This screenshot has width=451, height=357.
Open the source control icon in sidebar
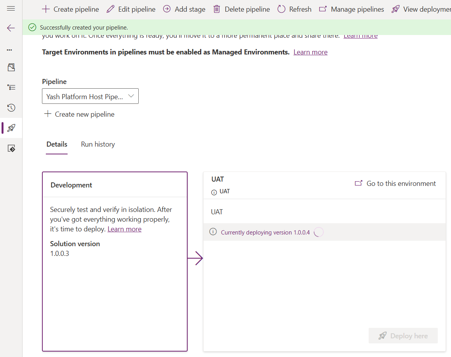coord(11,149)
